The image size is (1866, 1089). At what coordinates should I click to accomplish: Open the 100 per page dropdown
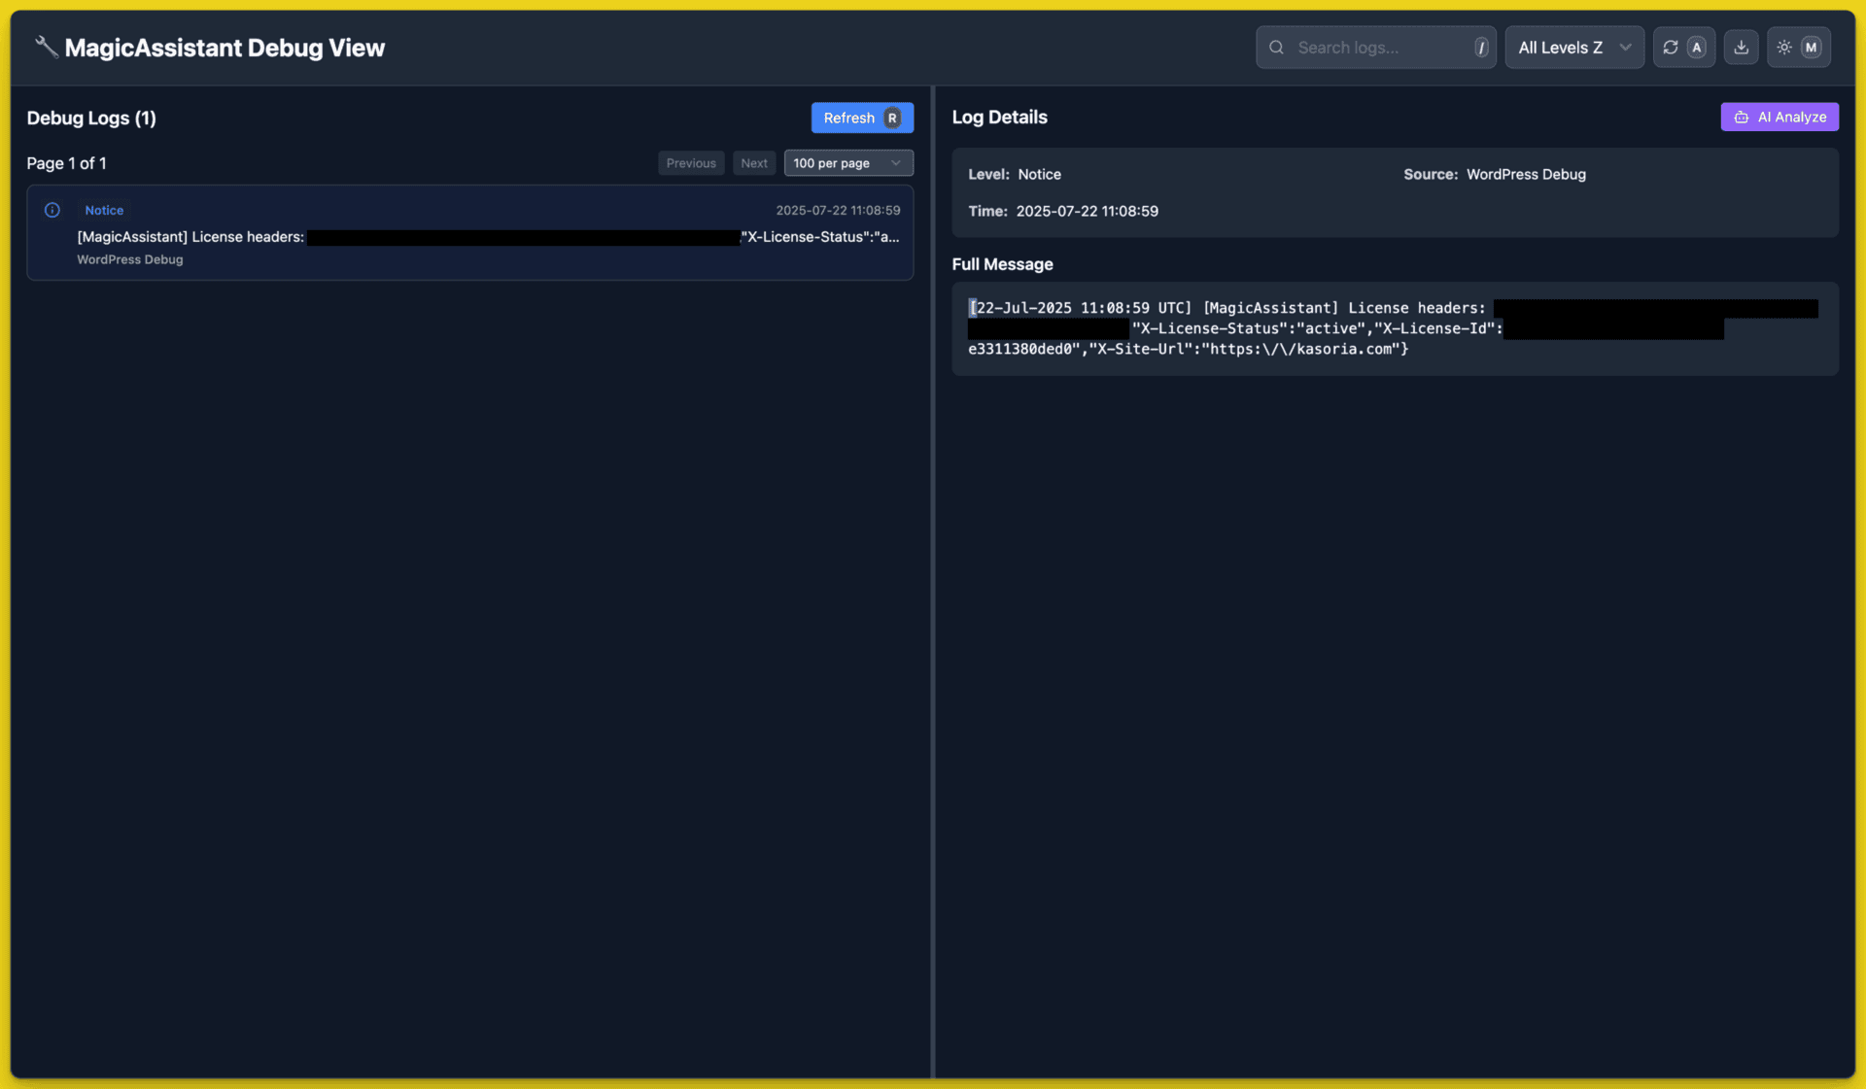tap(847, 163)
